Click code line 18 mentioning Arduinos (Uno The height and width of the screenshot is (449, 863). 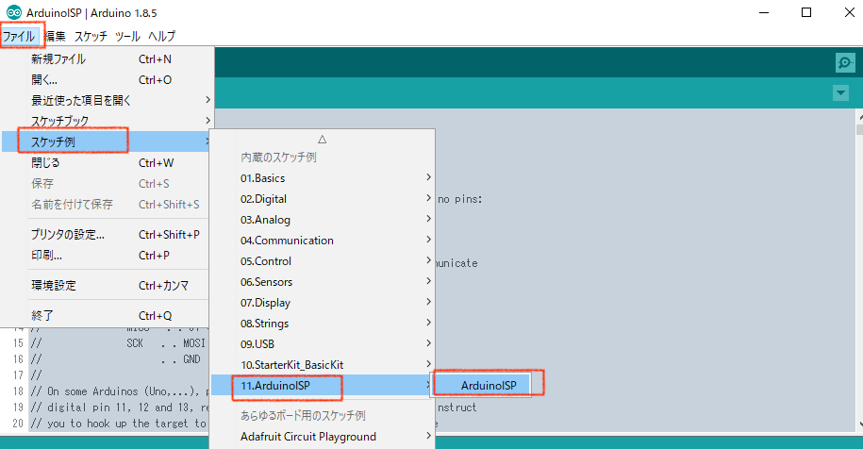[x=121, y=391]
